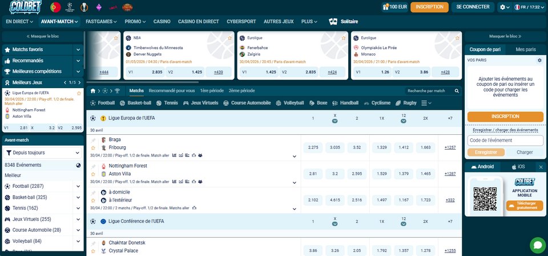Open the Portugal flag league shortcut
548x256 pixels.
click(x=55, y=7)
